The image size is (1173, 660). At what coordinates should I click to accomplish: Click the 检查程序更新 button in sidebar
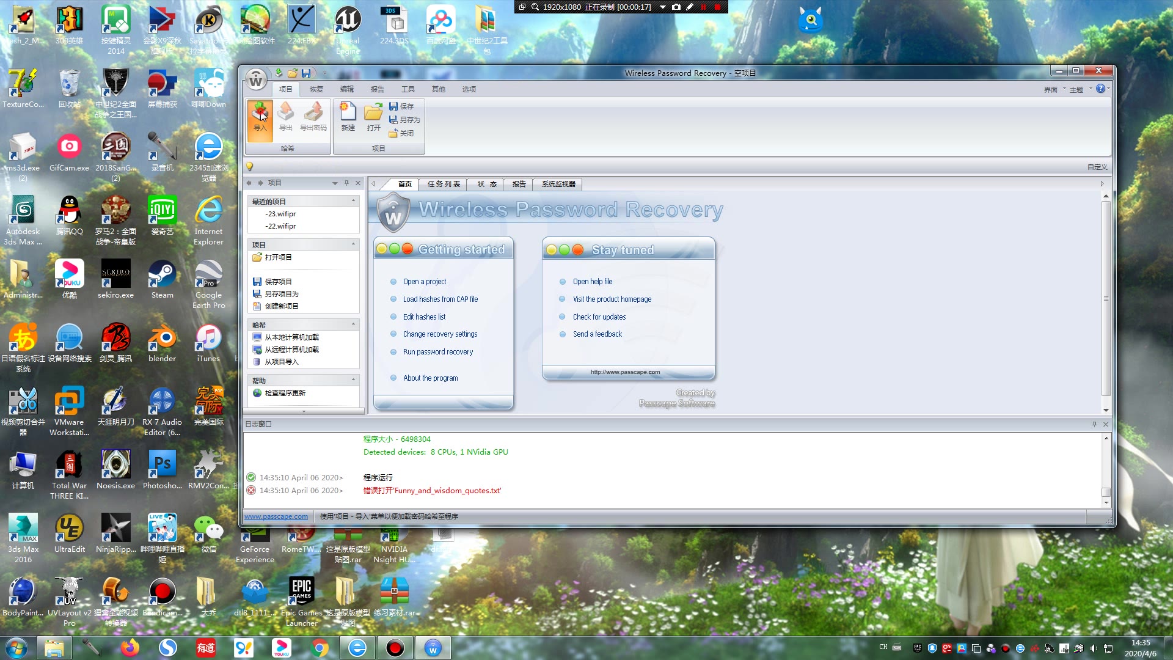click(287, 392)
